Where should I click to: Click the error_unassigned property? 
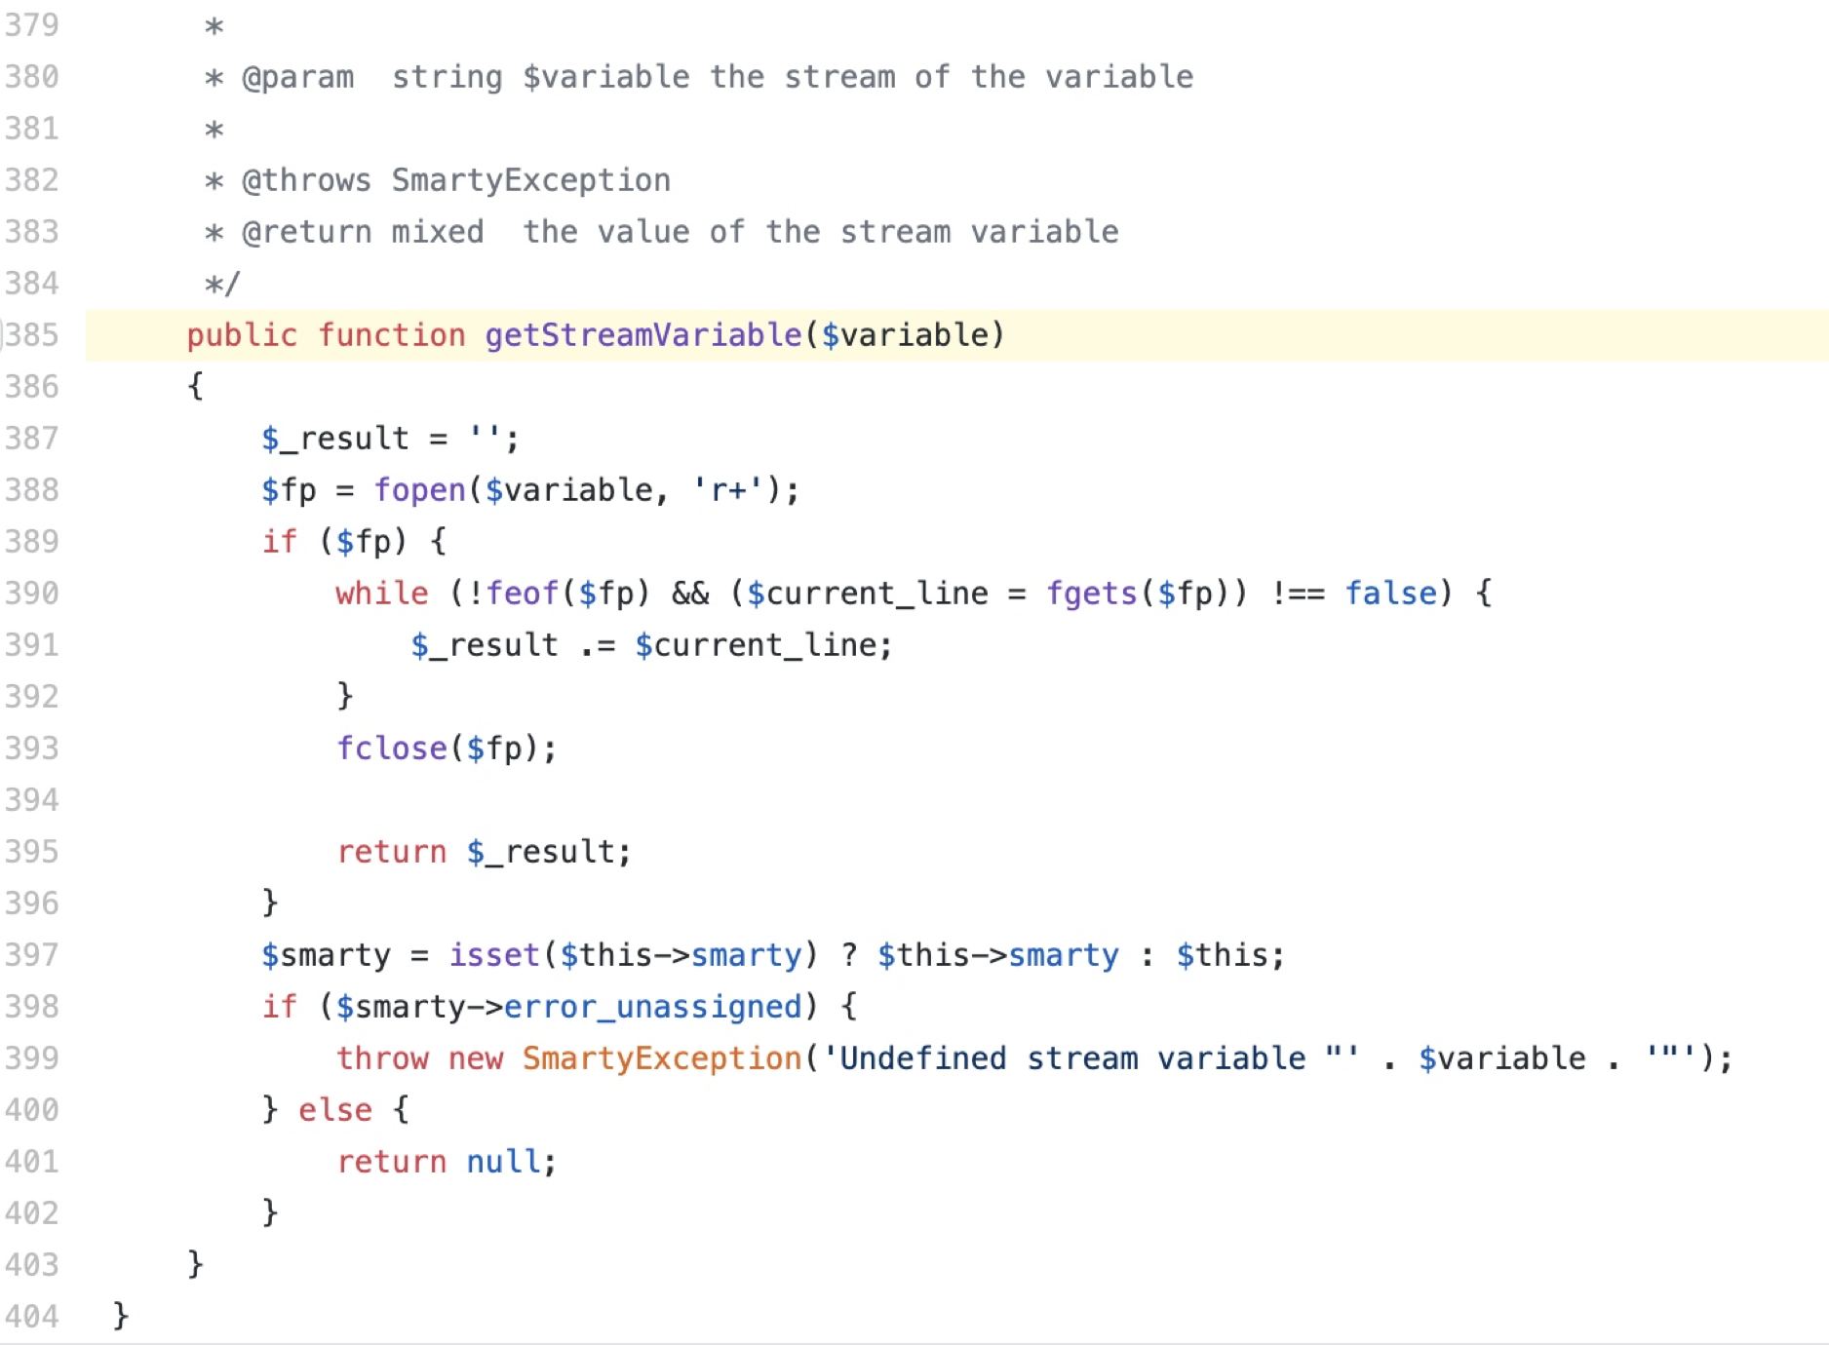pos(652,1007)
